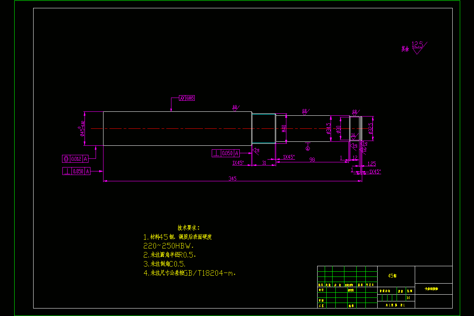The image size is (474, 316).
Task: Select the 0.012 A coaxiality tolerance frame
Action: pyautogui.click(x=75, y=159)
